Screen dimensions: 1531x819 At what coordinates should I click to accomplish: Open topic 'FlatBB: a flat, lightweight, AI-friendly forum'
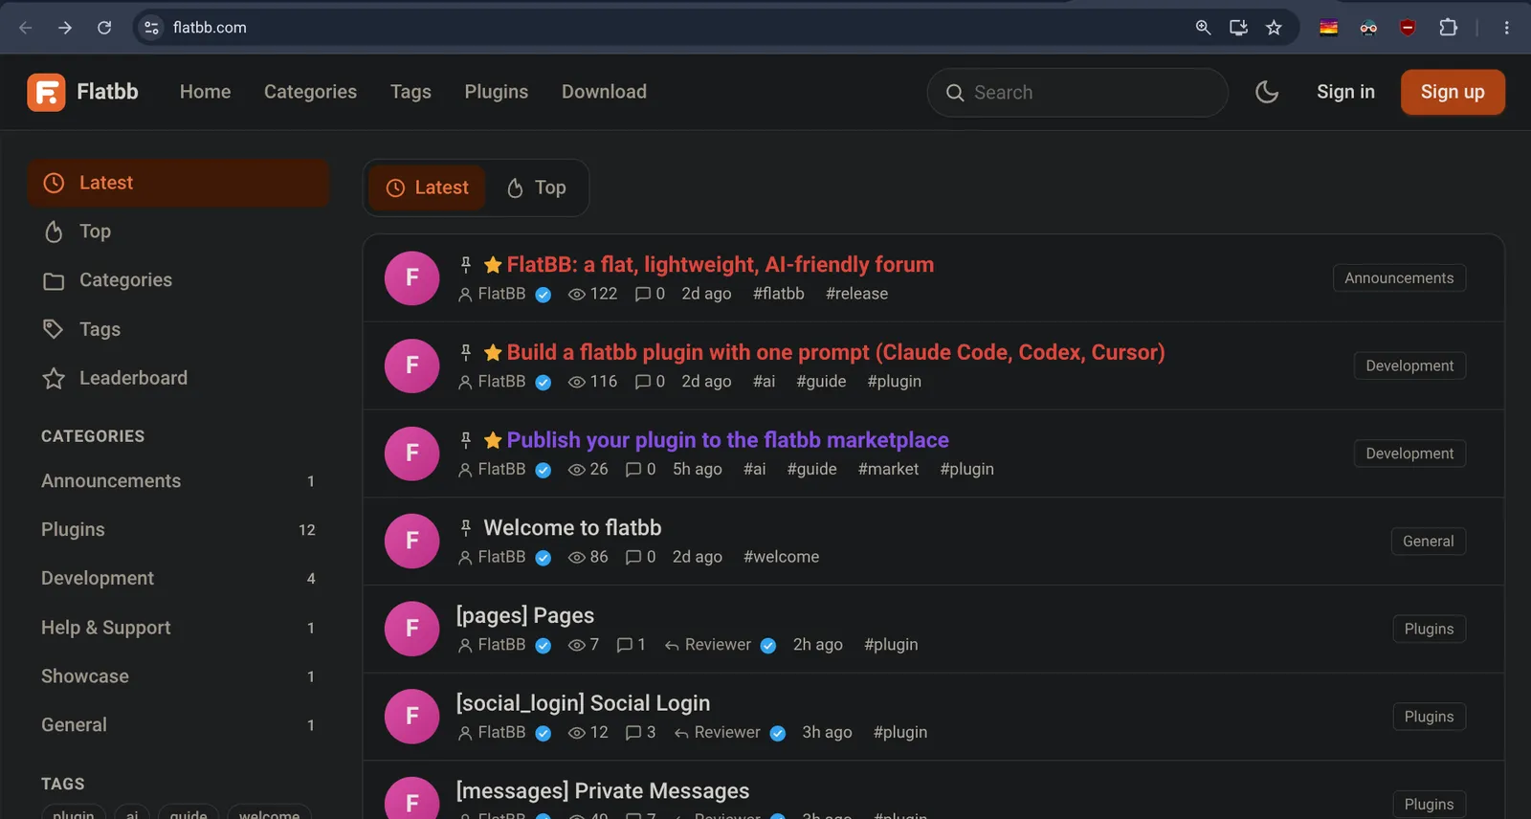pos(720,264)
